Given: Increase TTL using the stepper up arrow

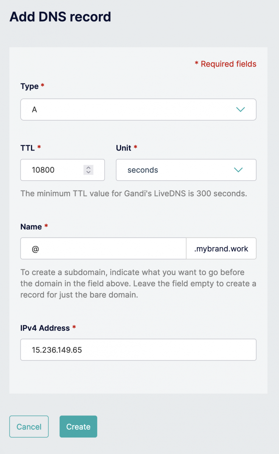Looking at the screenshot, I should click(x=88, y=168).
